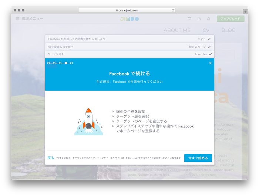
Task: Select the second progress step dot
Action: (54, 63)
